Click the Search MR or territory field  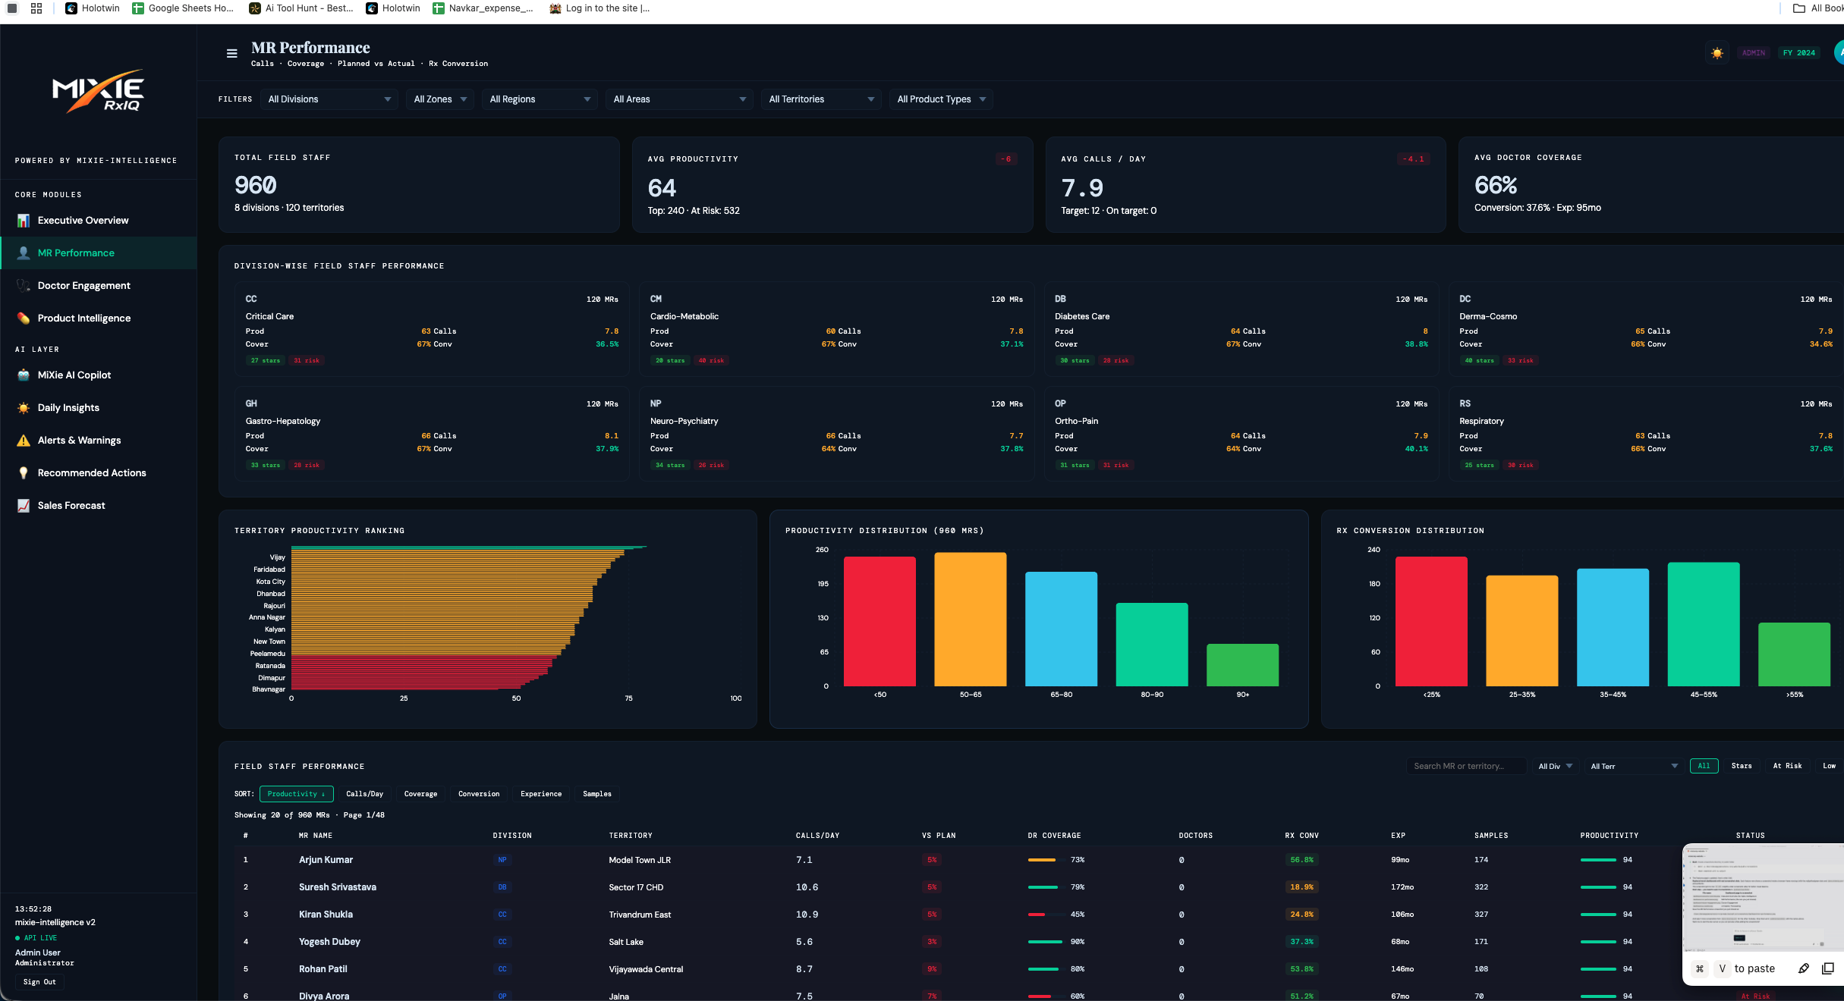pyautogui.click(x=1465, y=766)
